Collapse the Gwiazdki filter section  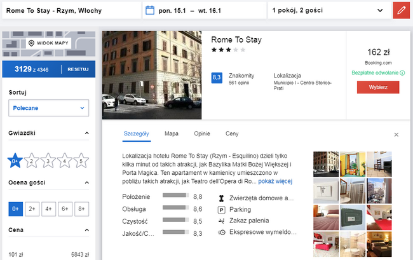pyautogui.click(x=86, y=133)
